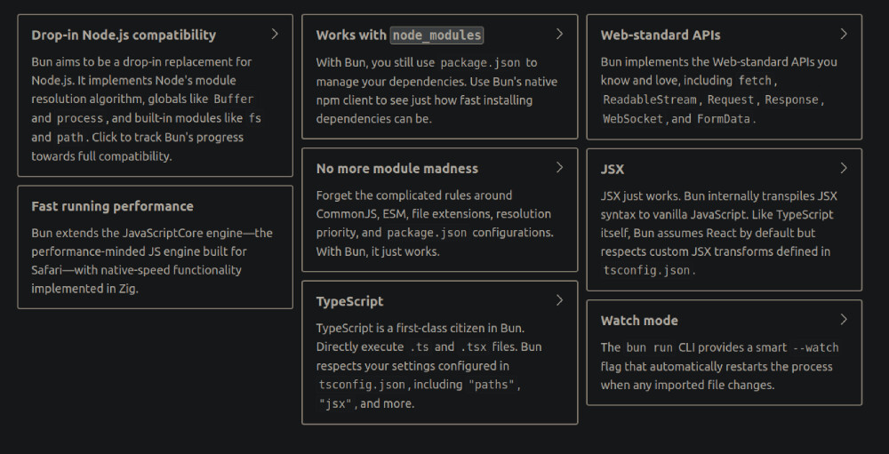Expand the TypeScript card chevron

tap(559, 301)
